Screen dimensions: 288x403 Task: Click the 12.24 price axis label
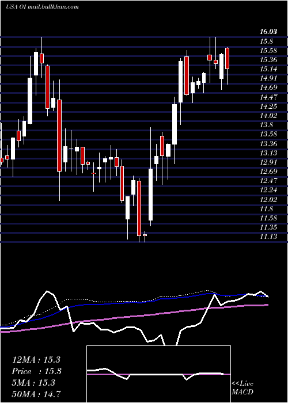268,190
